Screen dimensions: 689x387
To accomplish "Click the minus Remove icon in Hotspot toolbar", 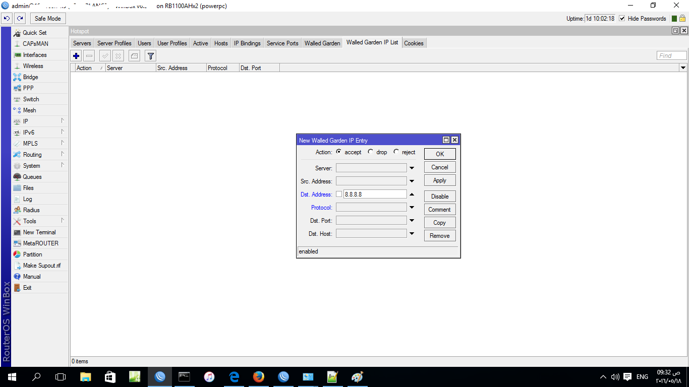I will point(89,56).
